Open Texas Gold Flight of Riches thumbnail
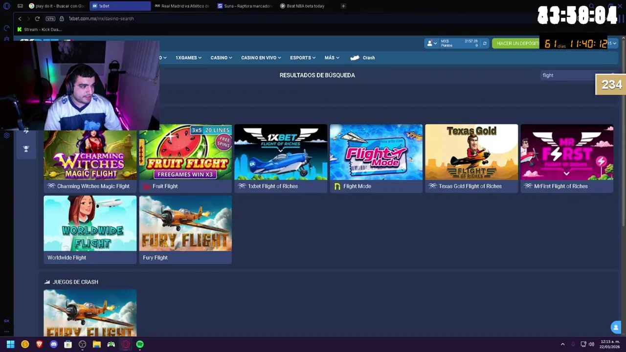The height and width of the screenshot is (352, 626). tap(471, 152)
